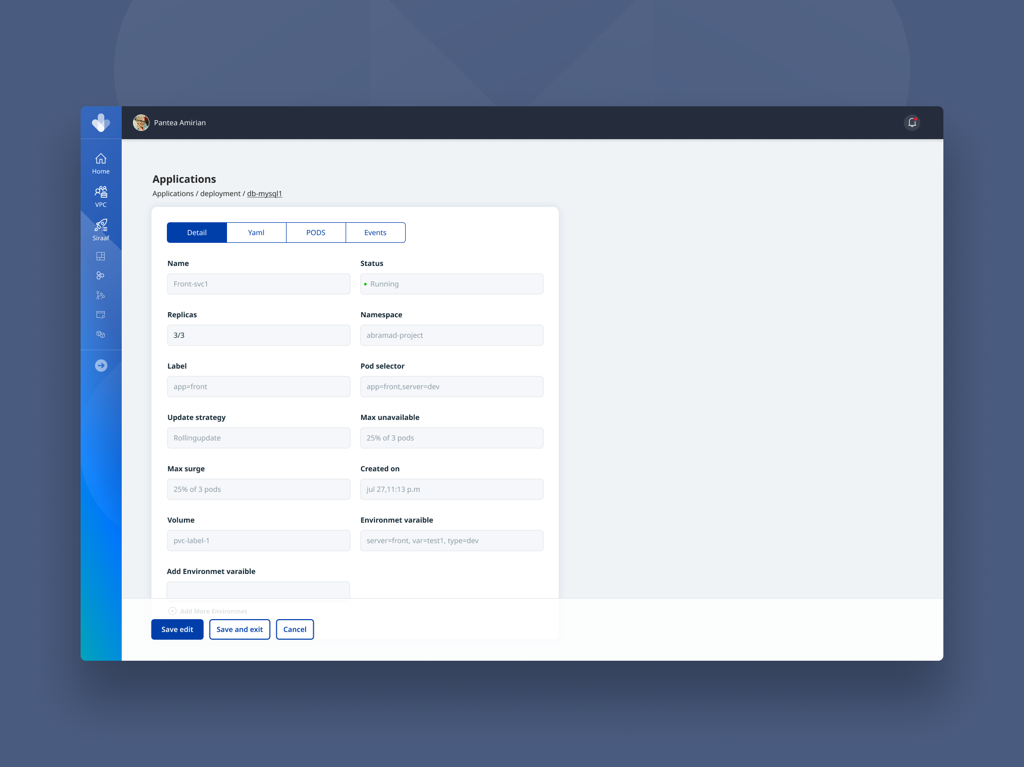
Task: Click the Save edit button
Action: pyautogui.click(x=177, y=629)
